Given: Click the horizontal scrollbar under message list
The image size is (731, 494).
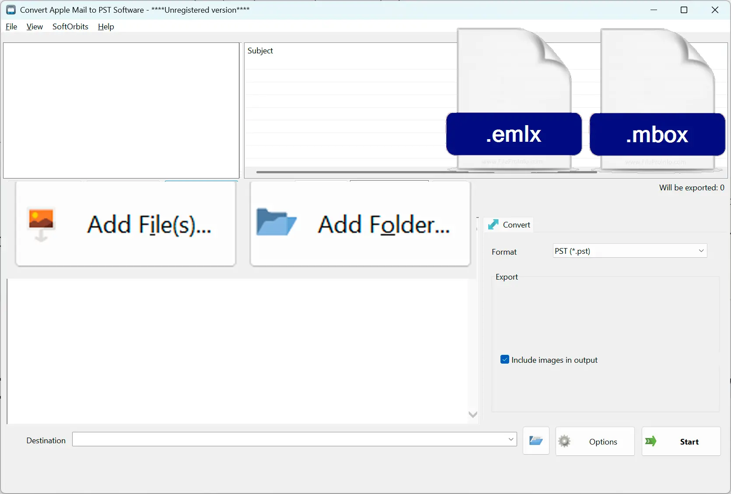Looking at the screenshot, I should point(427,172).
